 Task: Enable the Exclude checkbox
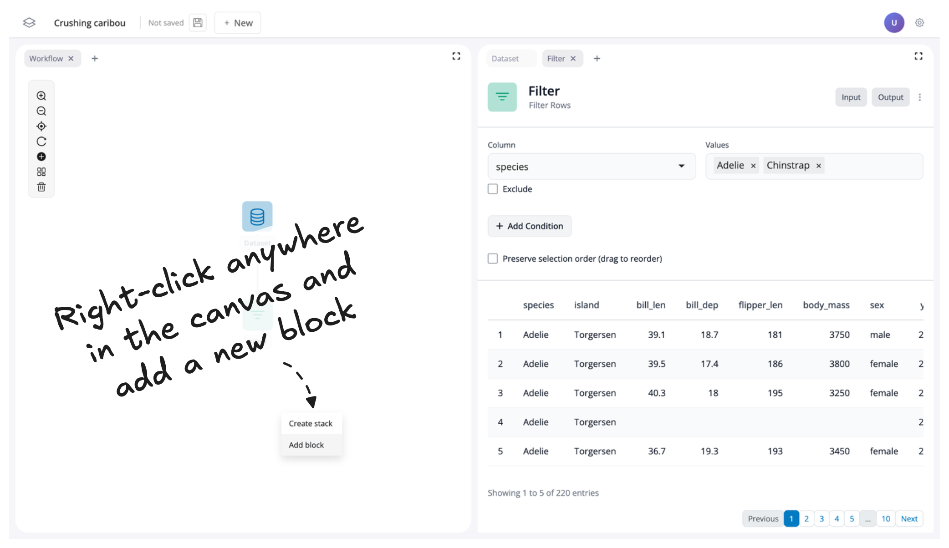pyautogui.click(x=493, y=189)
